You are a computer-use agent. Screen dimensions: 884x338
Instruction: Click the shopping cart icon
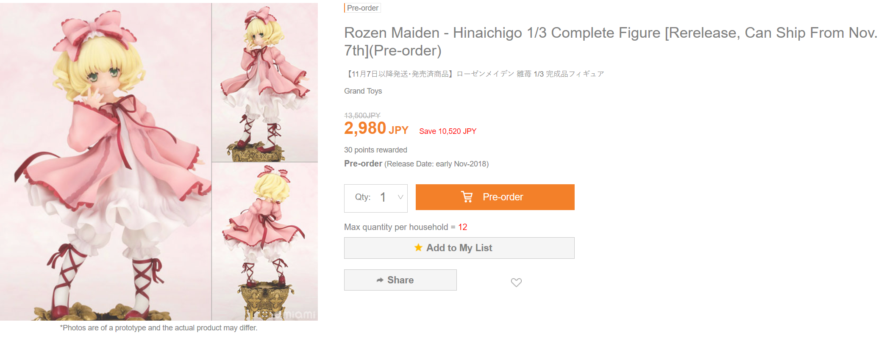[x=467, y=197]
